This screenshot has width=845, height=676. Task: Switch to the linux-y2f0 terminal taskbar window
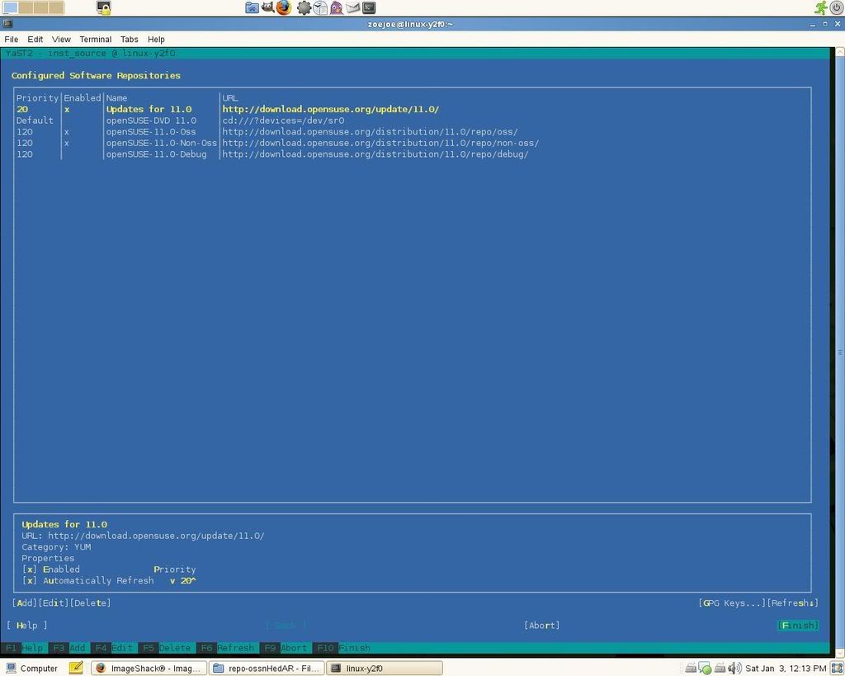point(385,669)
